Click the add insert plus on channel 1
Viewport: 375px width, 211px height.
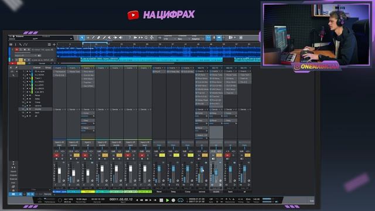[x=65, y=68]
